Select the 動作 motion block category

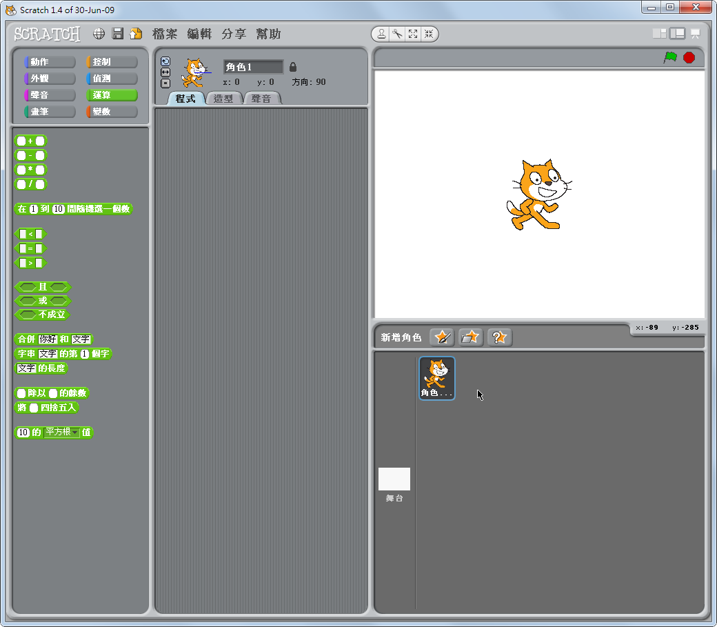click(x=50, y=62)
